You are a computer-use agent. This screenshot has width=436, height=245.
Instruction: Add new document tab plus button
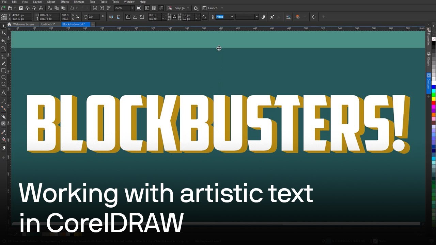click(x=93, y=24)
